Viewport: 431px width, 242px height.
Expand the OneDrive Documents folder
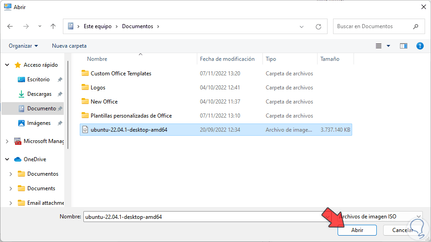[11, 188]
